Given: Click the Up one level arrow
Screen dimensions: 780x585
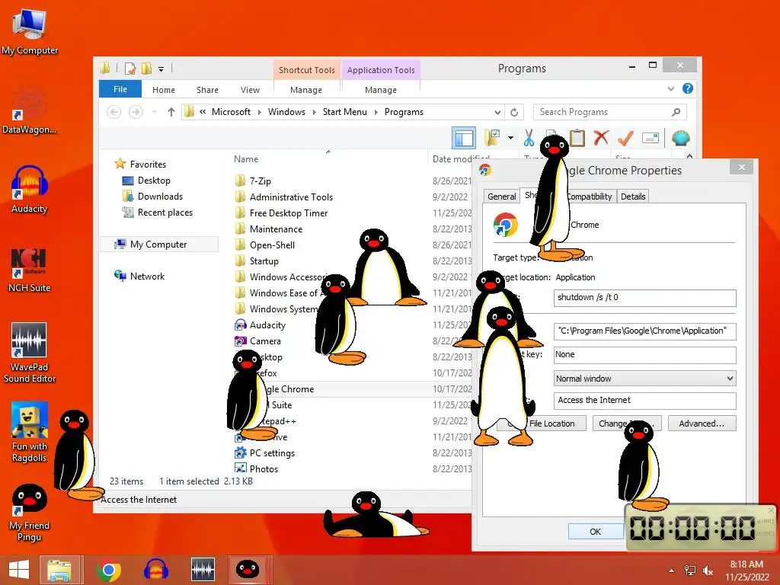Looking at the screenshot, I should click(171, 112).
